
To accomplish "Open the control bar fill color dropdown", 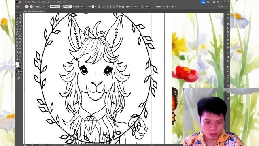I will tap(29, 6).
